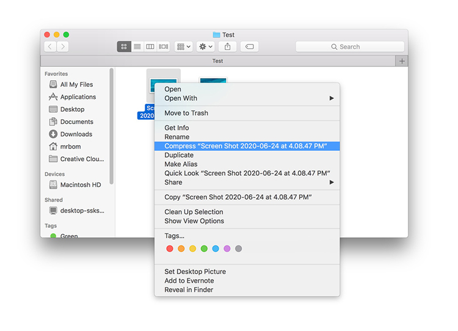Add a new tab with plus button
Viewport: 458px width, 331px height.
(402, 61)
